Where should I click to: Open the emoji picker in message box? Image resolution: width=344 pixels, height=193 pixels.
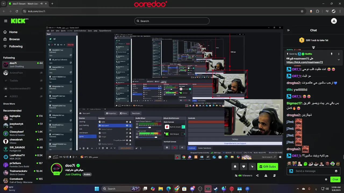pyautogui.click(x=336, y=171)
